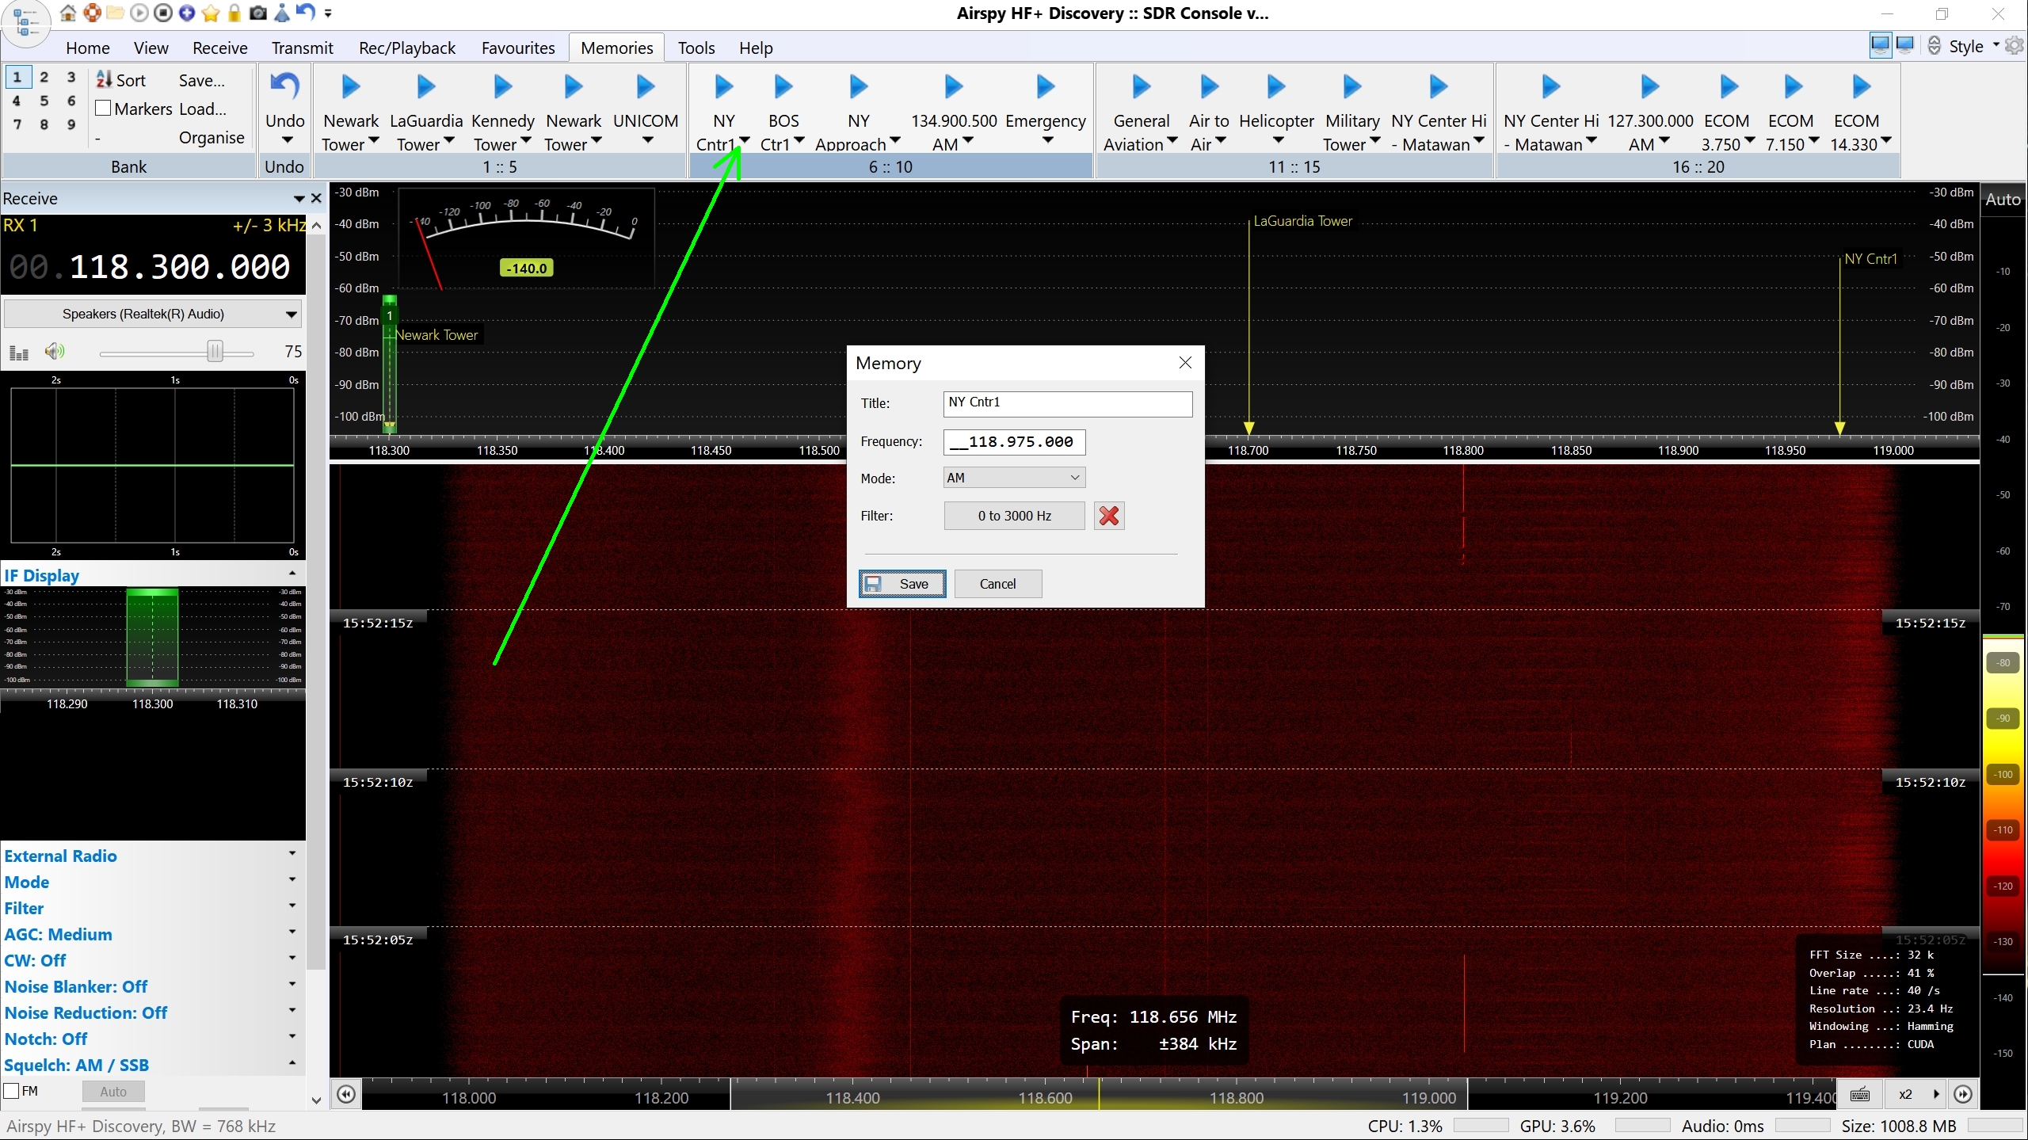Click Cancel in the Memory dialog

click(997, 584)
